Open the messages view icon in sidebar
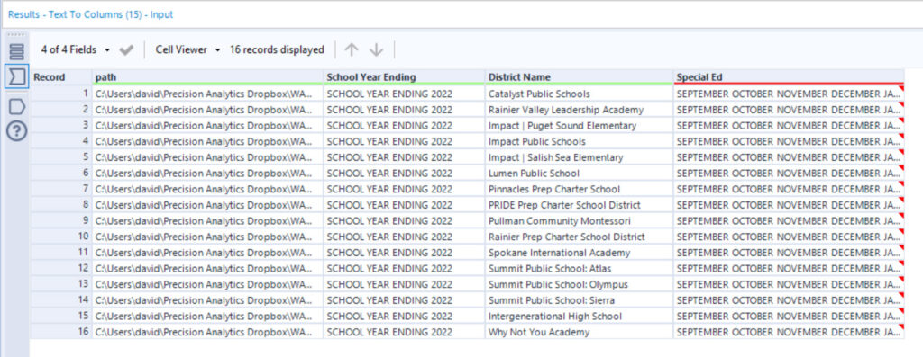923x357 pixels. click(16, 51)
